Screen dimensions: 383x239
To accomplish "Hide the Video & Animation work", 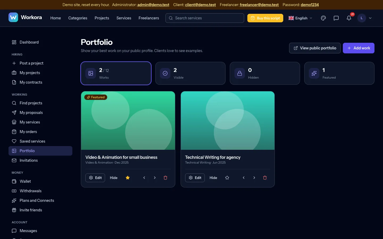I will pyautogui.click(x=114, y=178).
